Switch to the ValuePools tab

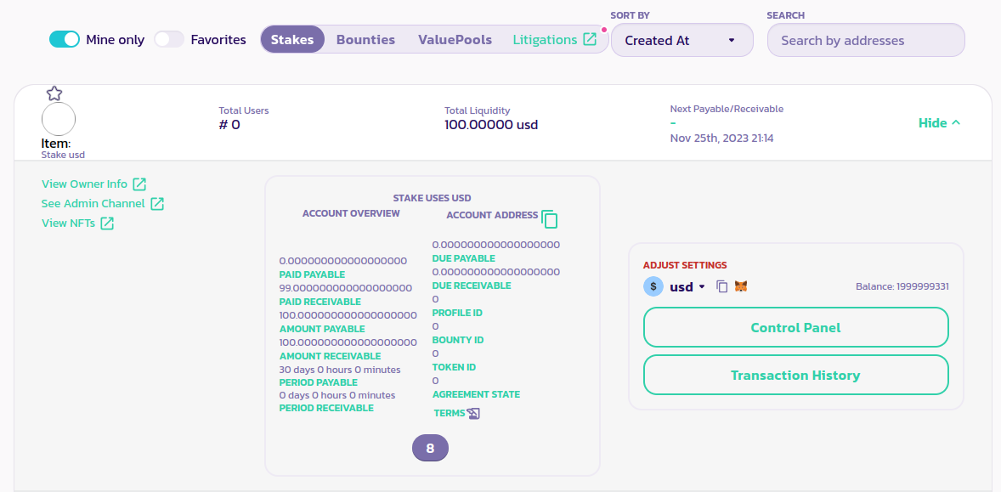(455, 39)
